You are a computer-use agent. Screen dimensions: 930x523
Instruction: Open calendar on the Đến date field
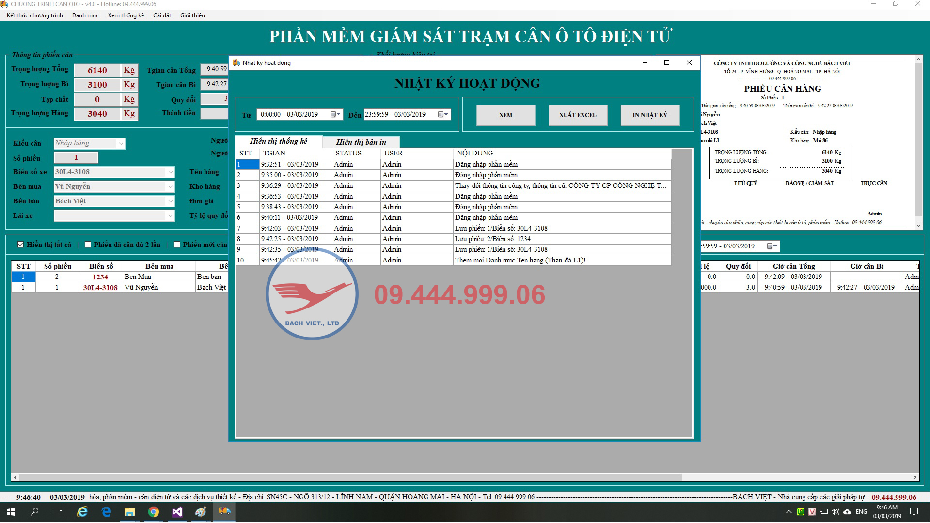[x=441, y=115]
